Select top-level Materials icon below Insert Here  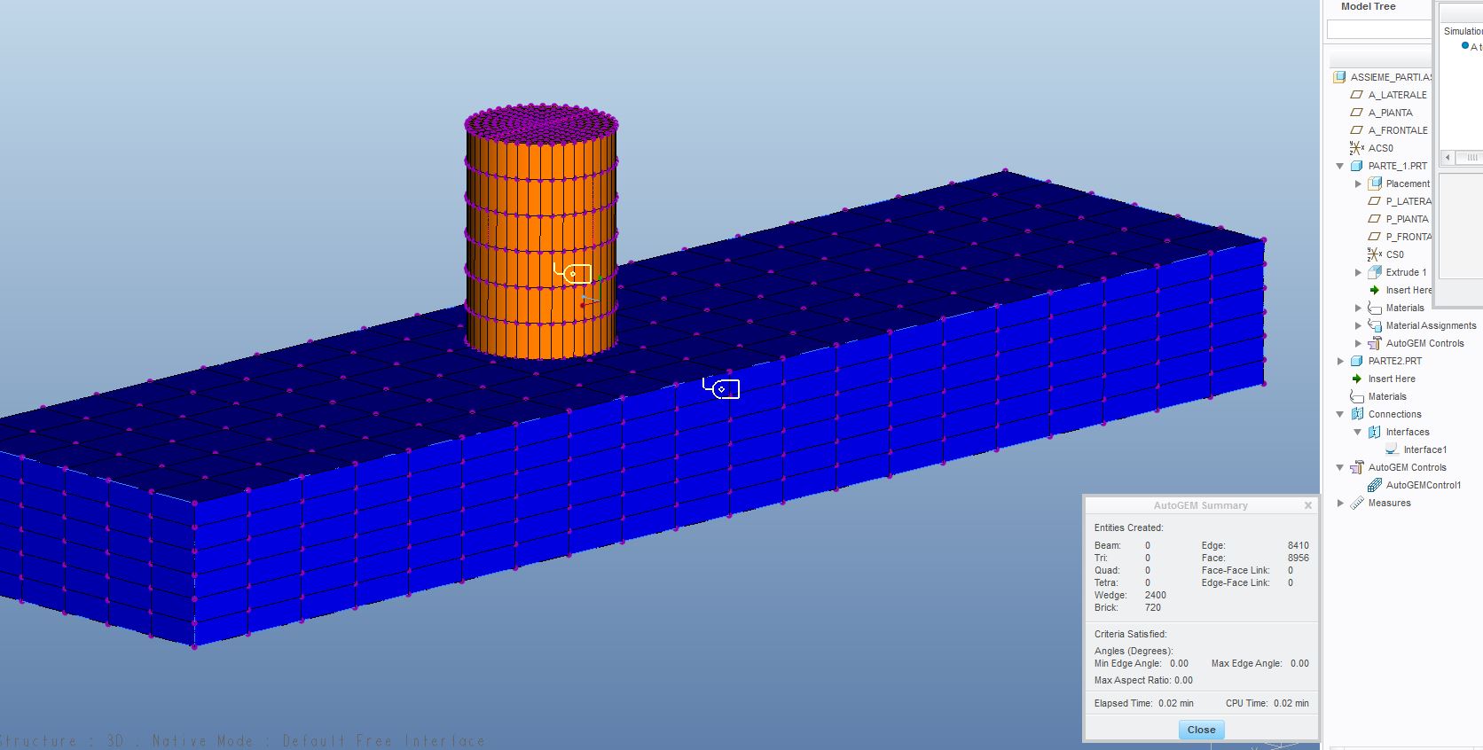coord(1356,396)
